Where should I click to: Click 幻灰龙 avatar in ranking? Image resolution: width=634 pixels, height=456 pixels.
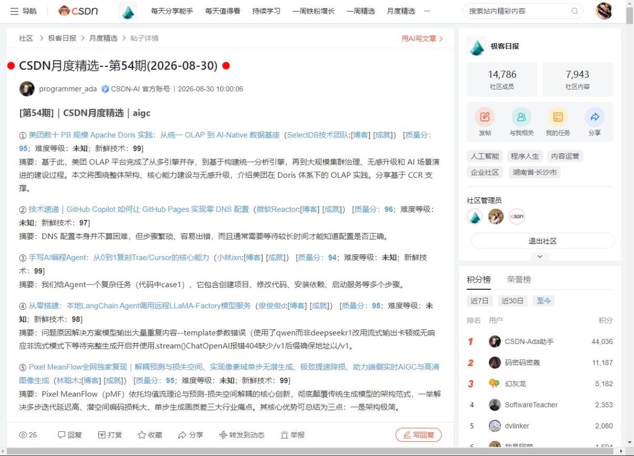point(495,383)
